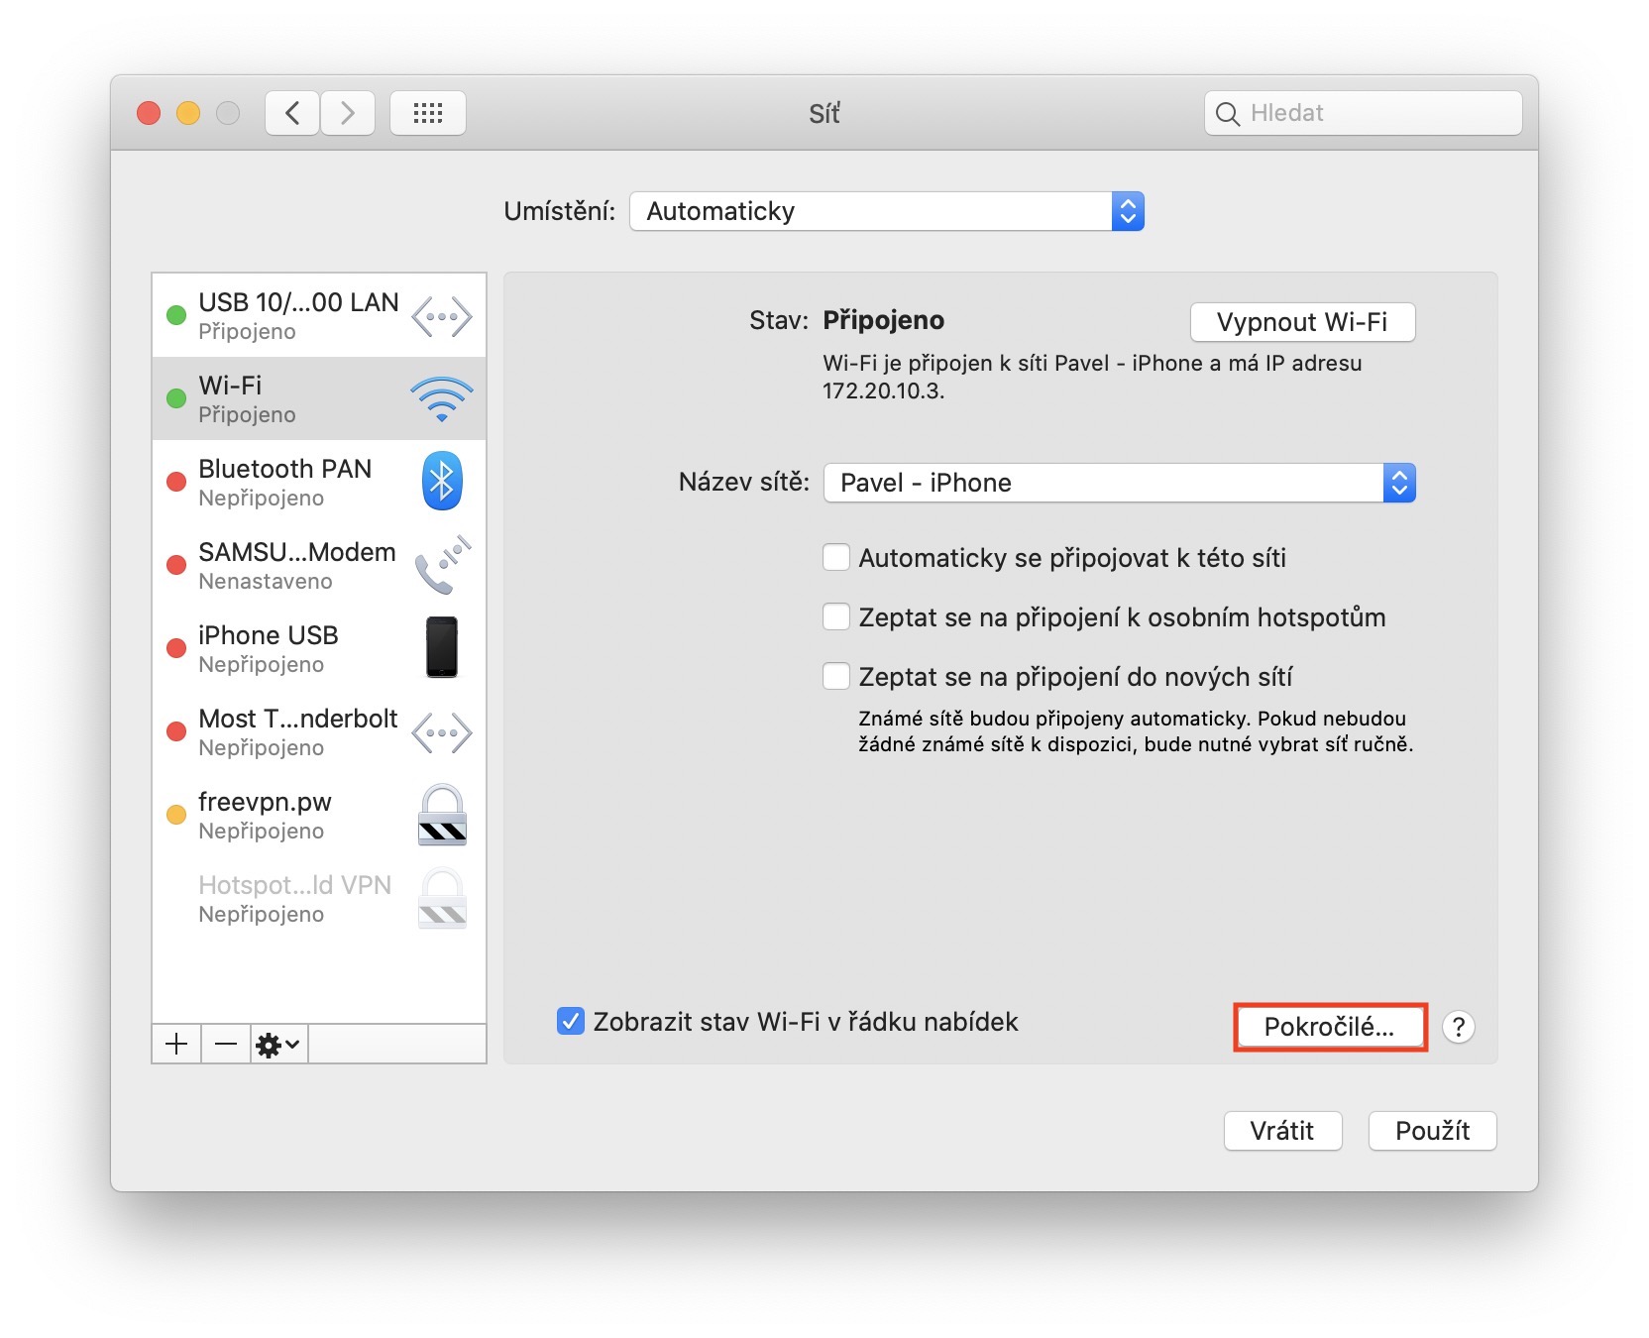Select USB 10/100 LAN service

point(319,315)
